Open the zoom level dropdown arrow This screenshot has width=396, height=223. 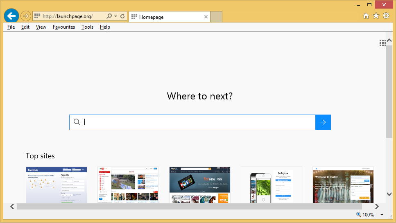click(382, 215)
